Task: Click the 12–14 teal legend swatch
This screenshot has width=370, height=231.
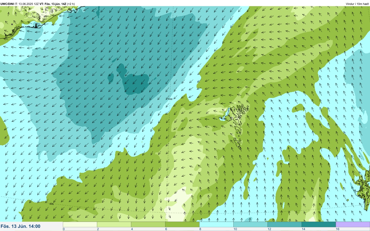Action: pos(285,224)
